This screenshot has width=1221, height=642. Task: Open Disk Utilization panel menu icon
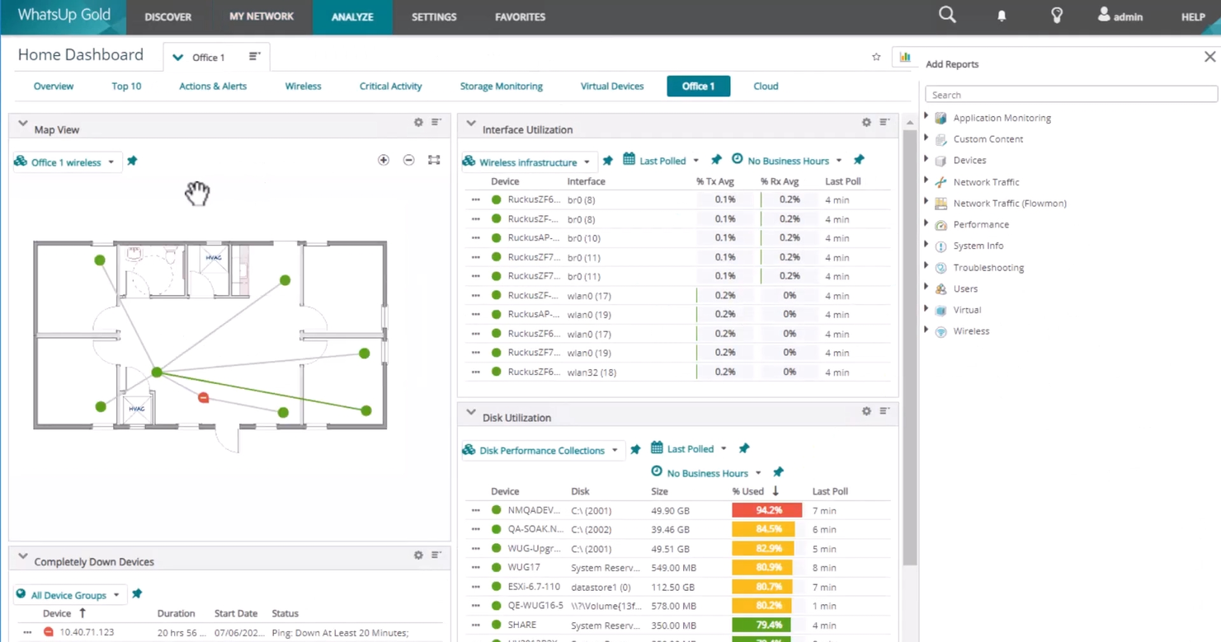click(x=884, y=410)
